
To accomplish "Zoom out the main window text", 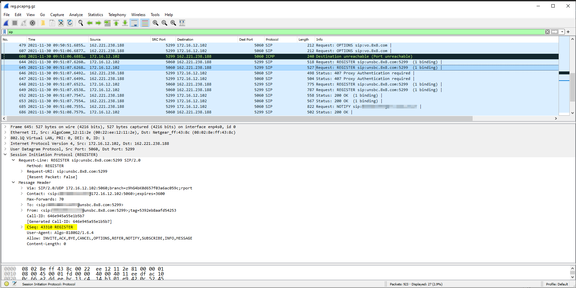I will click(x=164, y=23).
